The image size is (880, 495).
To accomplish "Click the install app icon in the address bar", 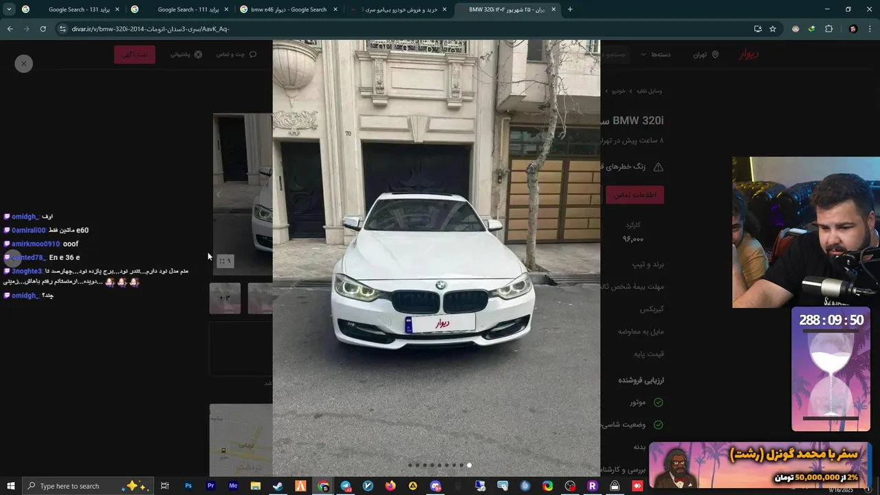I will click(x=758, y=29).
